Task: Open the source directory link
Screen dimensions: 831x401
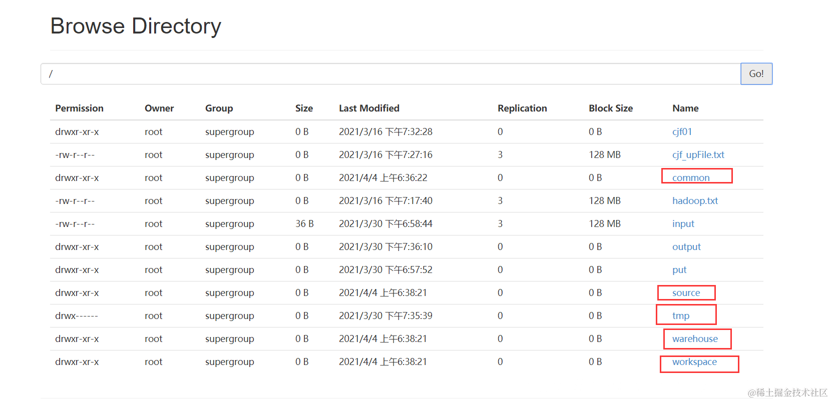Action: point(686,292)
